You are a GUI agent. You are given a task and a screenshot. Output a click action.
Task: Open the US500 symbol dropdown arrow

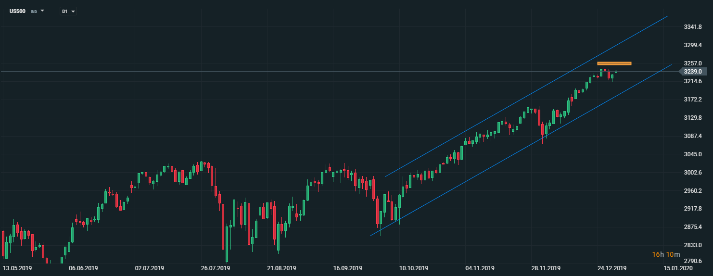(42, 11)
